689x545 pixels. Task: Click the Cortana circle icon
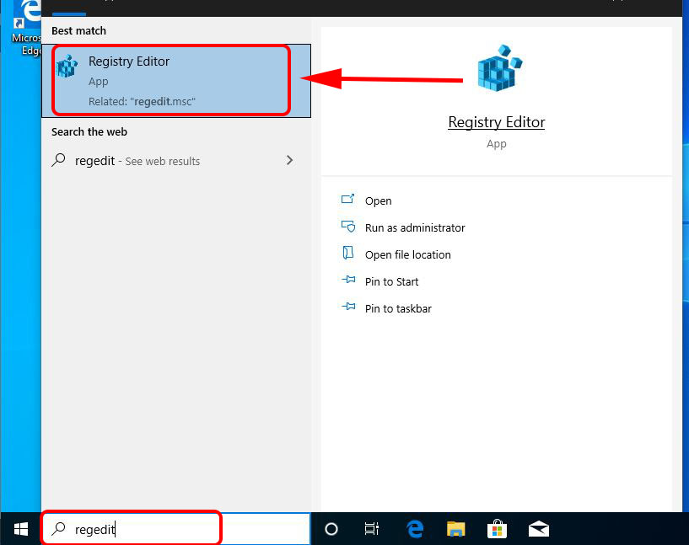(331, 529)
